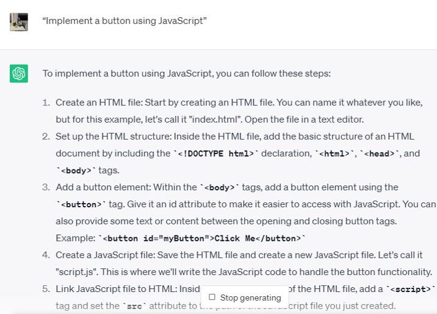Click the user profile avatar

(19, 21)
